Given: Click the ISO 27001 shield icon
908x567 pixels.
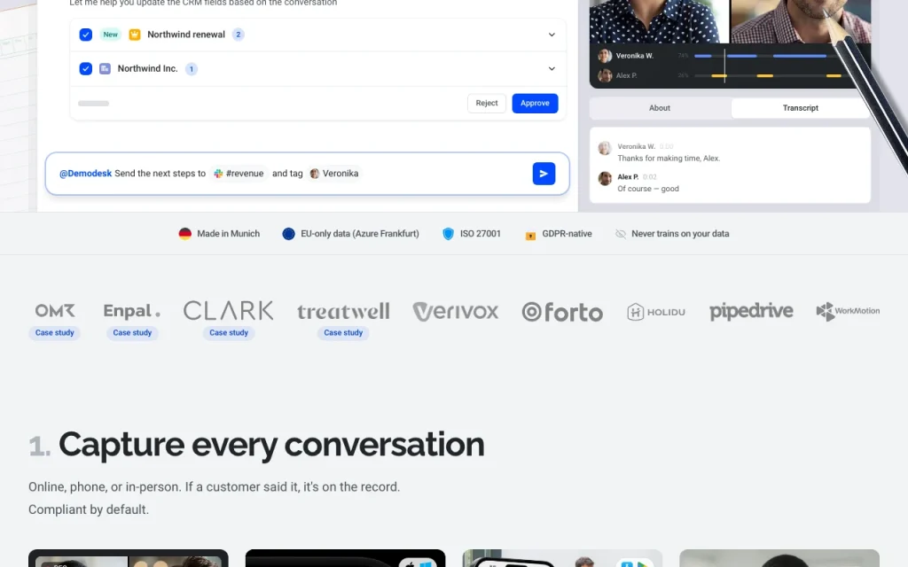Looking at the screenshot, I should (x=448, y=234).
